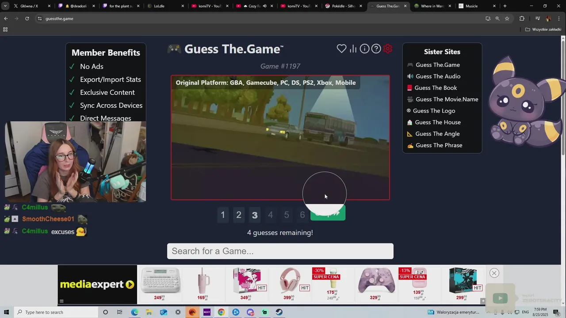Viewport: 566px width, 318px height.
Task: Open Microsoft Edge from the taskbar
Action: pyautogui.click(x=134, y=312)
